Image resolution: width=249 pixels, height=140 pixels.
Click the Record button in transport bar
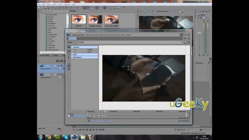[74, 129]
